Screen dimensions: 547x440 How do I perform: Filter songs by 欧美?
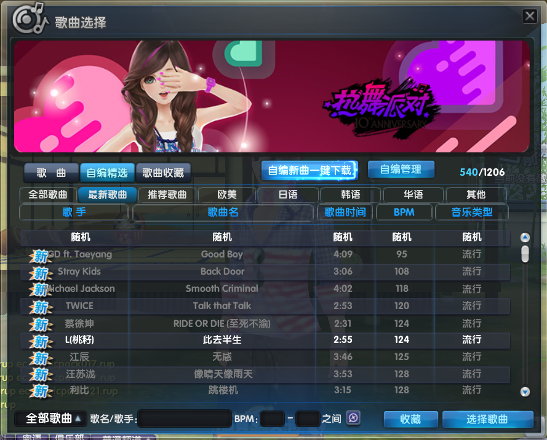(x=227, y=194)
